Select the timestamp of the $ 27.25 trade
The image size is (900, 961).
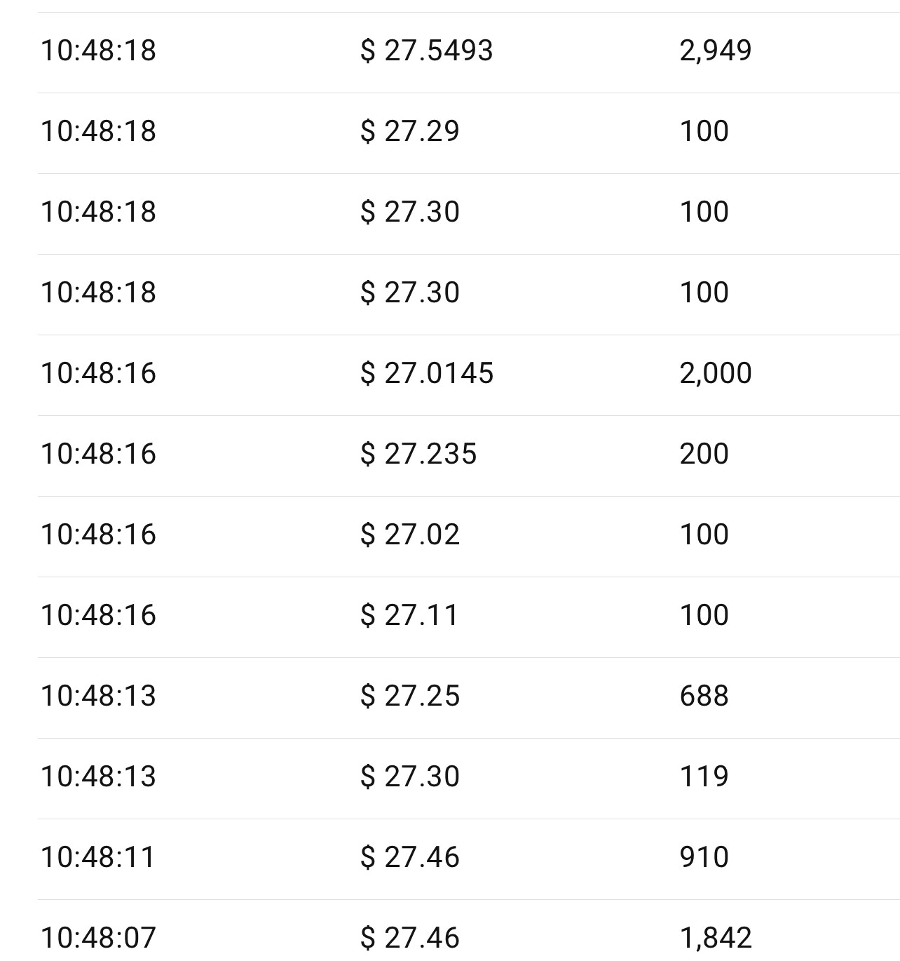[x=98, y=696]
